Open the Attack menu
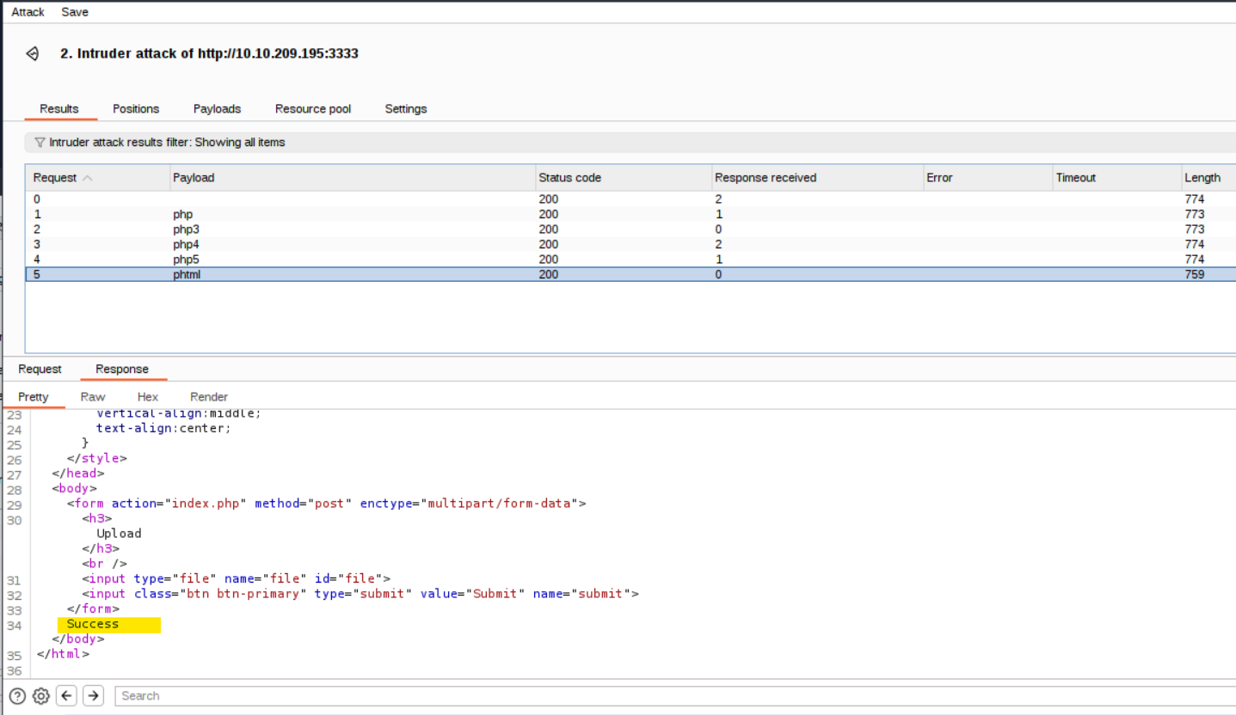Screen dimensions: 1236x715 (28, 12)
